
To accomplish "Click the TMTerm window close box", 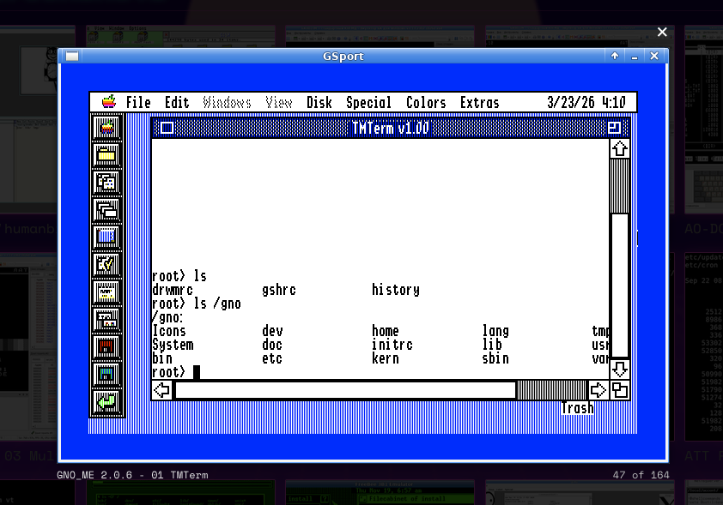I will pyautogui.click(x=167, y=128).
